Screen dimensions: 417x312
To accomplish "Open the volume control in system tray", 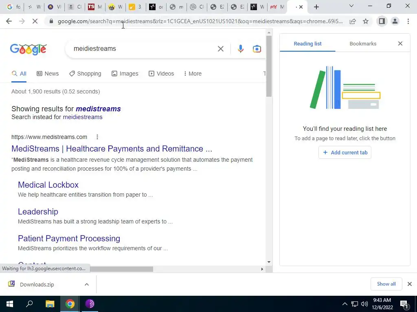I will coord(364,304).
